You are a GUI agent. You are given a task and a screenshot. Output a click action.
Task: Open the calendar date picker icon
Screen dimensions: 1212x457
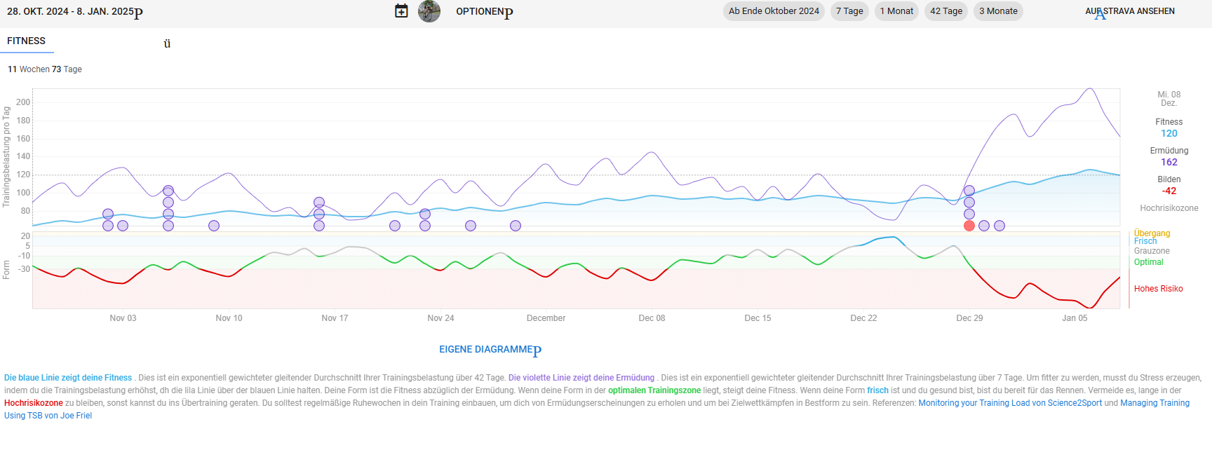(401, 11)
